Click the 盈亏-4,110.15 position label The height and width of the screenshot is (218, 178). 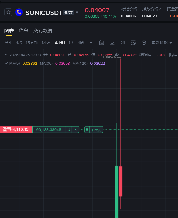[x=16, y=129]
